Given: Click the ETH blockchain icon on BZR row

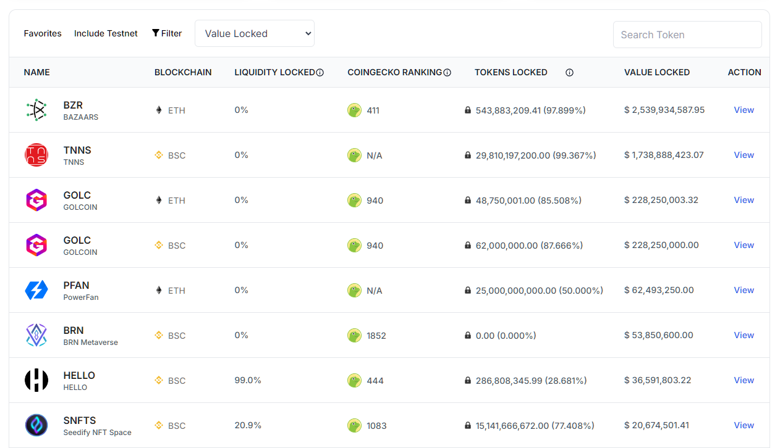Looking at the screenshot, I should click(x=159, y=110).
